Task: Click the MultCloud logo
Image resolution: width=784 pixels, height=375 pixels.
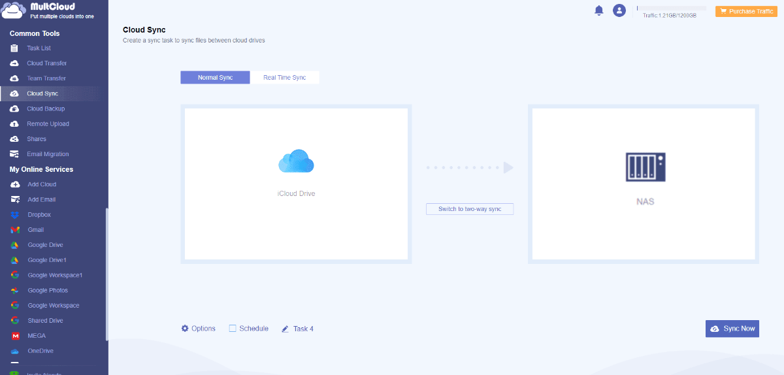Action: point(48,10)
